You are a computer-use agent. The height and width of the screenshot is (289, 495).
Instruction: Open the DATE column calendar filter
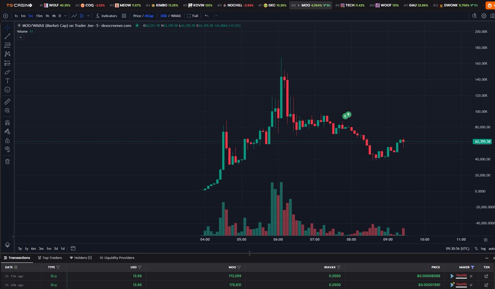(16, 268)
